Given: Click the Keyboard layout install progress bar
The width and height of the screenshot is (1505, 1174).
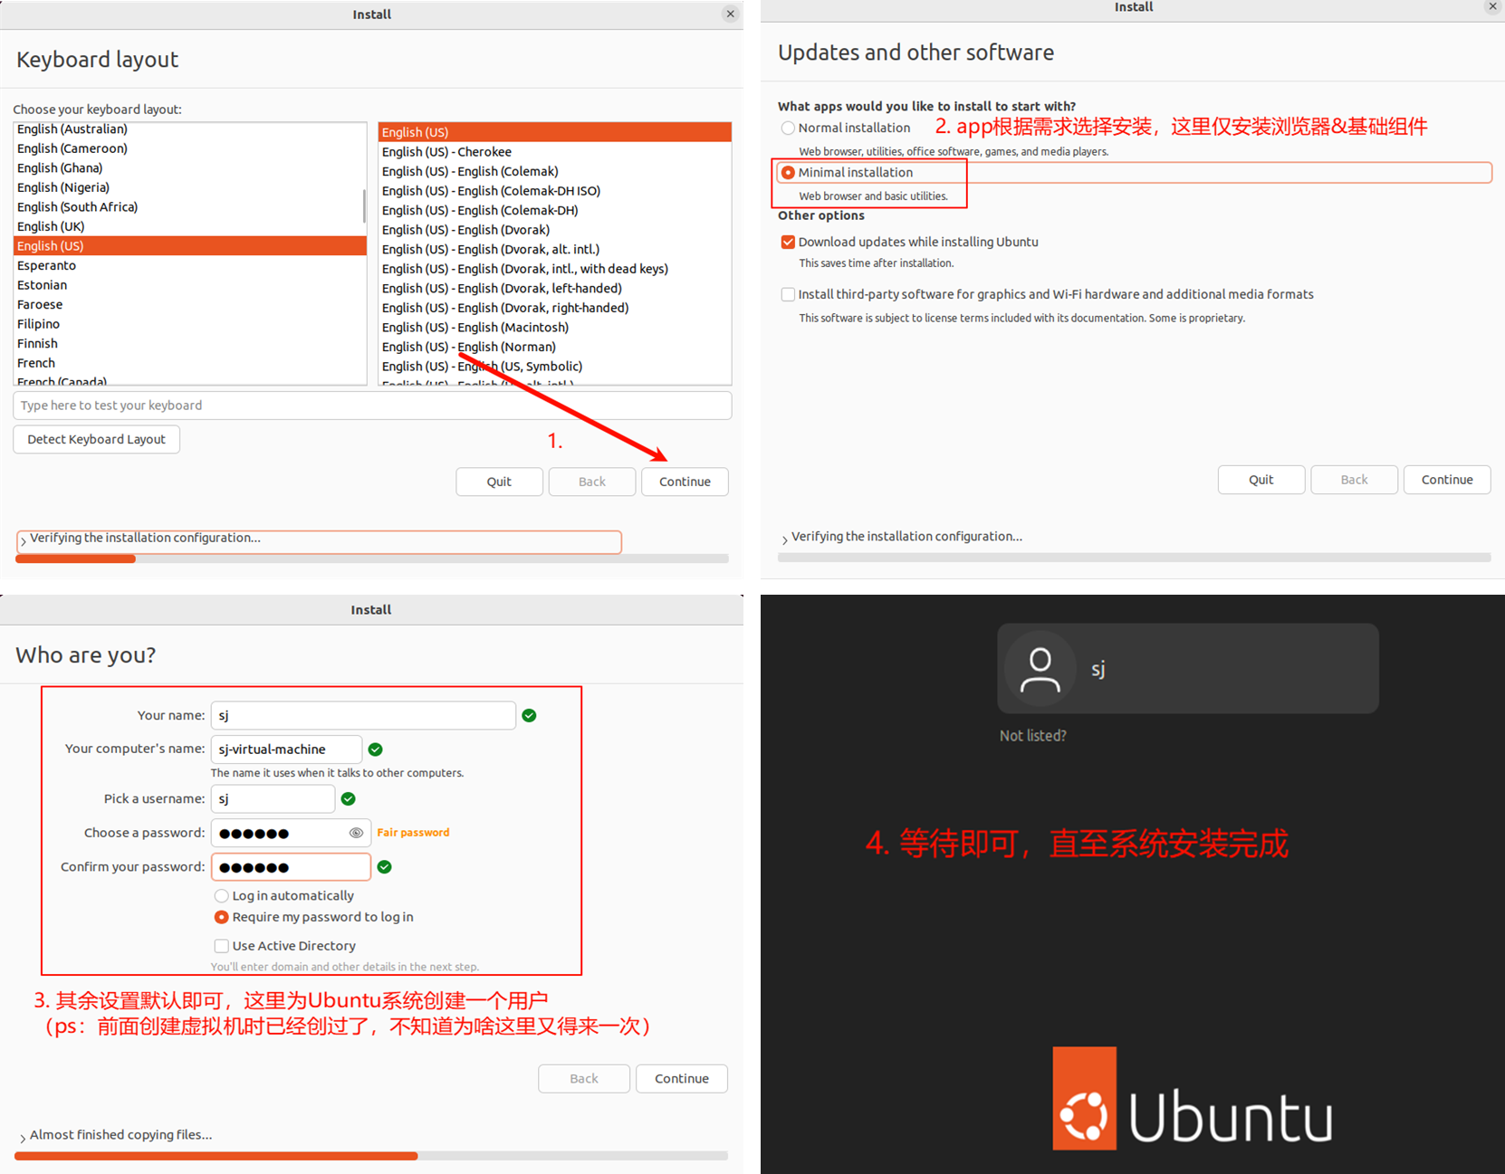Looking at the screenshot, I should (372, 558).
